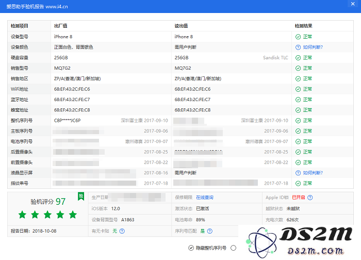This screenshot has width=361, height=260.
Task: Click the 电池寿命 89% value
Action: click(201, 220)
